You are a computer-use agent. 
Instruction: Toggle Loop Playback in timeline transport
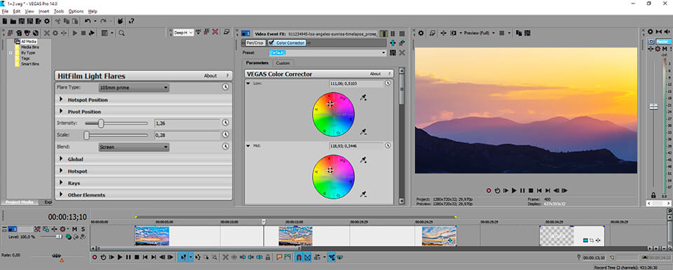point(103,257)
